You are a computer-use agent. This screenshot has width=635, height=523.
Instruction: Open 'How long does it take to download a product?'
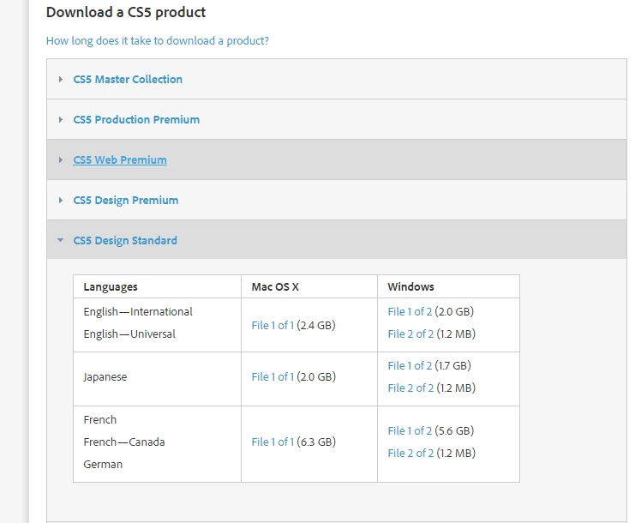coord(158,41)
